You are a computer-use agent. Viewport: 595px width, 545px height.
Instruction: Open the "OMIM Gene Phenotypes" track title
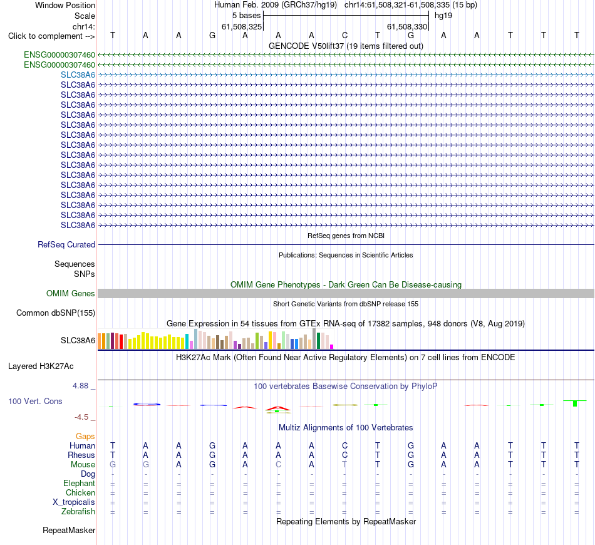click(x=346, y=284)
